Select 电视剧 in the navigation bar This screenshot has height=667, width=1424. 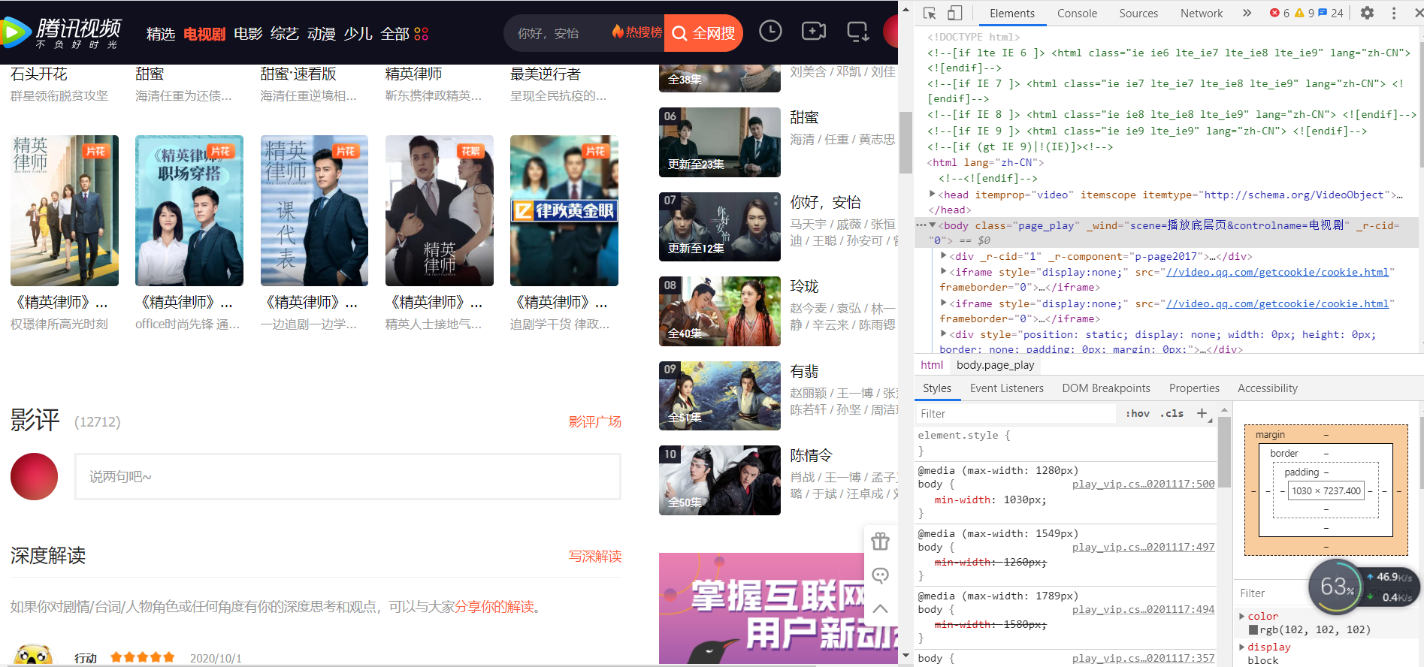pyautogui.click(x=204, y=34)
